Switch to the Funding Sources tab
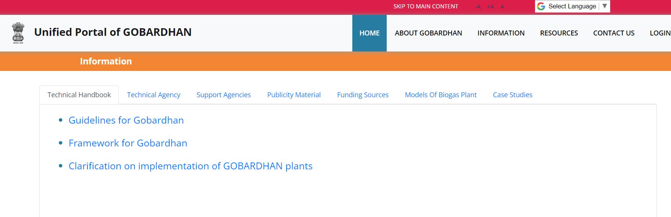The width and height of the screenshot is (671, 217). (363, 95)
